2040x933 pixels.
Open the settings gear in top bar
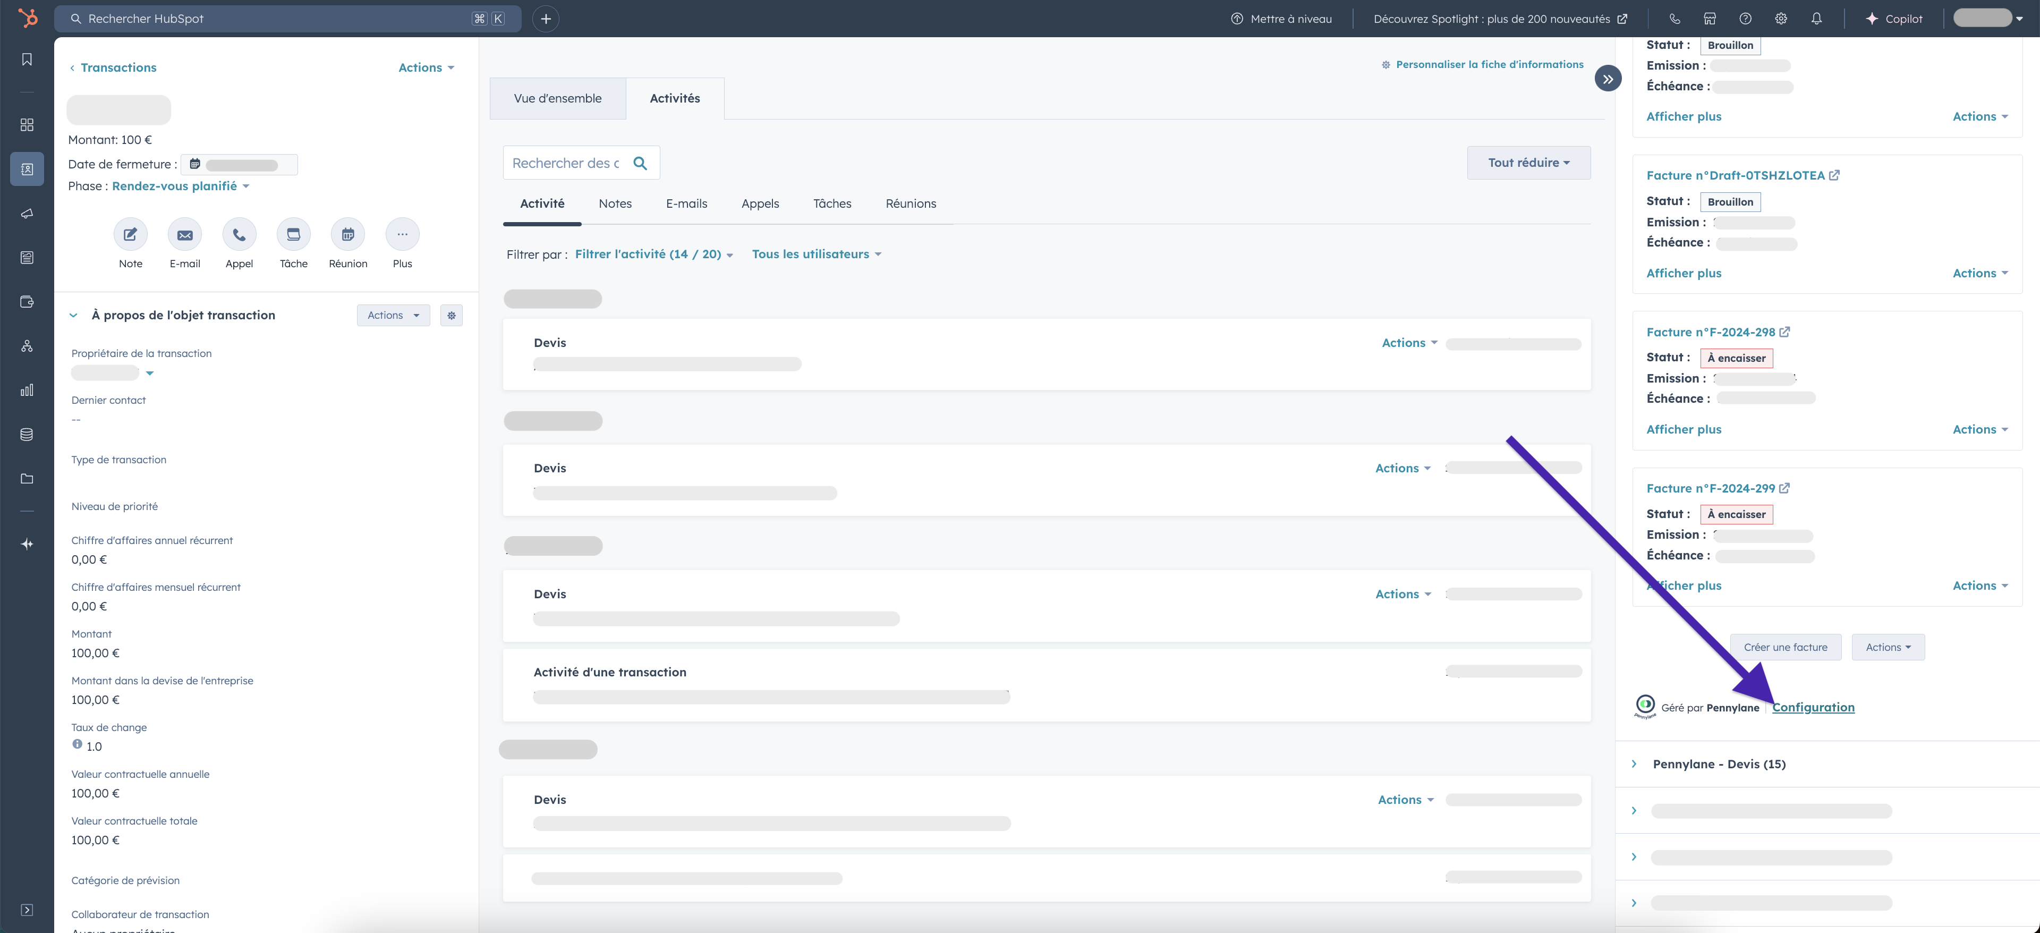tap(1781, 19)
